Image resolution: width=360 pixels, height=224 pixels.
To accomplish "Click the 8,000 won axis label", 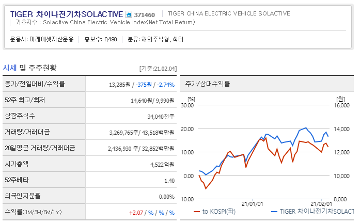I will (x=340, y=199).
